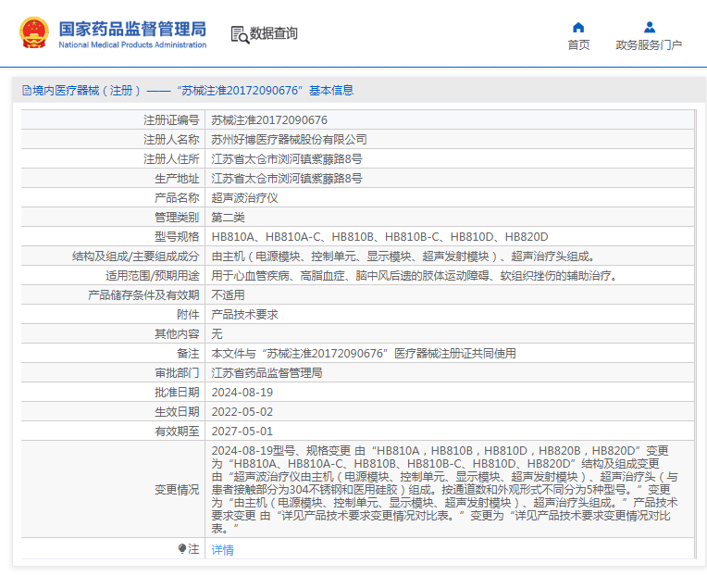Open the 数据查询 search icon
The height and width of the screenshot is (576, 707).
pyautogui.click(x=240, y=35)
